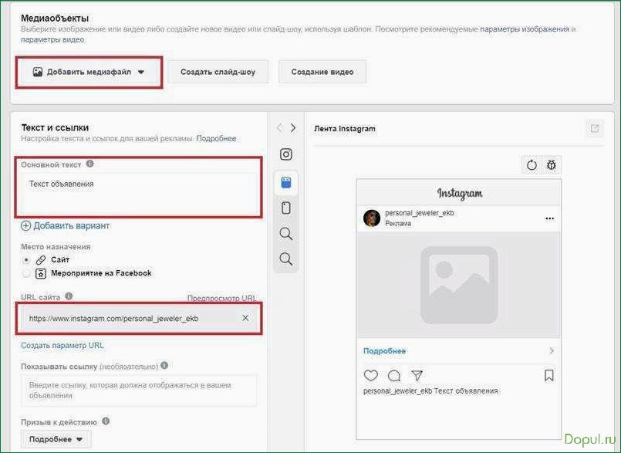Image resolution: width=621 pixels, height=453 pixels.
Task: Click the comment bubble icon
Action: [x=394, y=375]
